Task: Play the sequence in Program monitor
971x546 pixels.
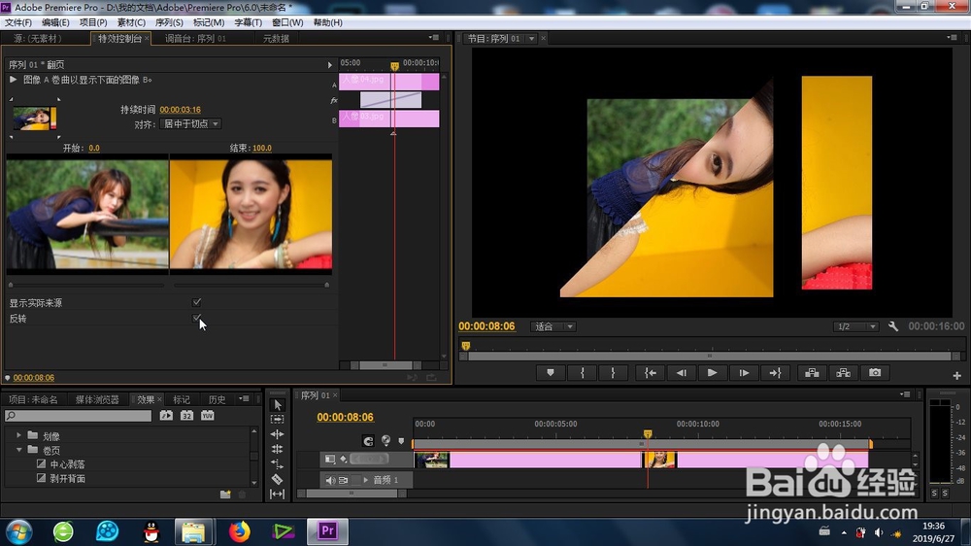Action: point(712,372)
